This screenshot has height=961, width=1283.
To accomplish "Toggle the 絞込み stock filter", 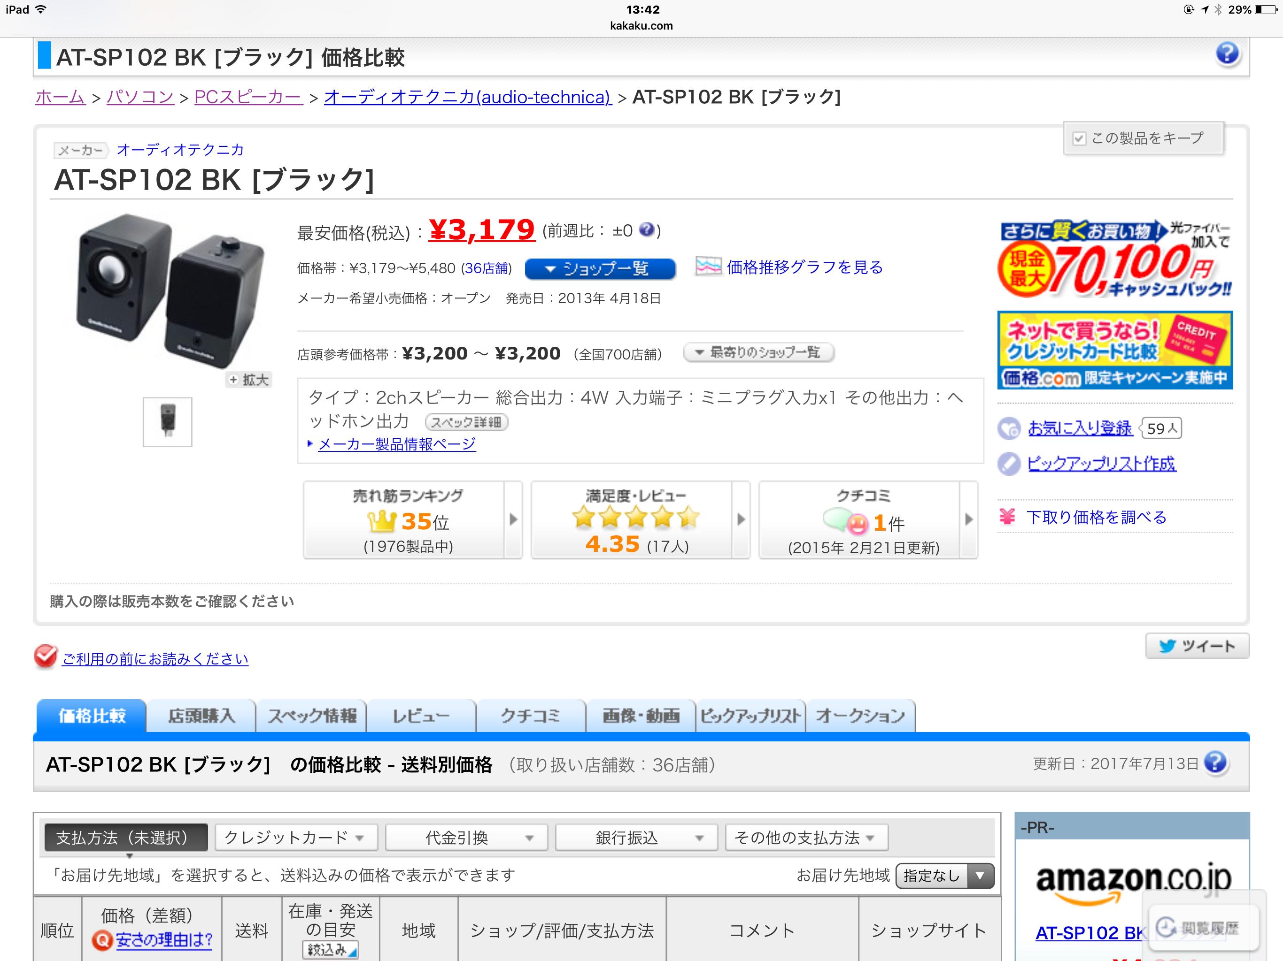I will tap(331, 949).
